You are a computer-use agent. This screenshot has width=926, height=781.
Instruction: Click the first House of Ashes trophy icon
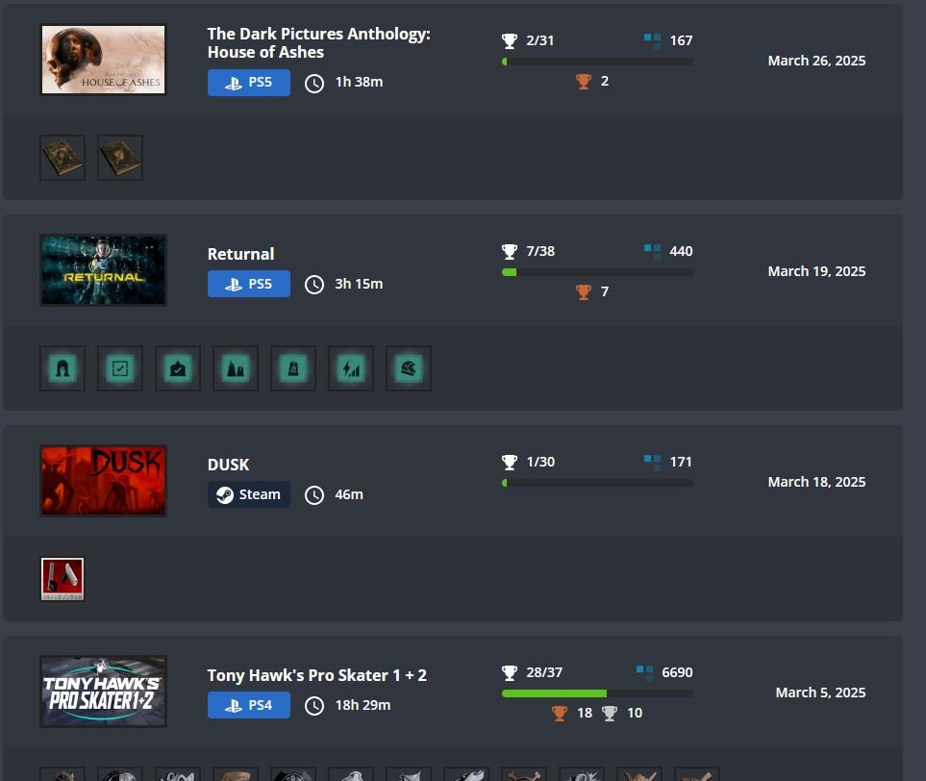63,158
